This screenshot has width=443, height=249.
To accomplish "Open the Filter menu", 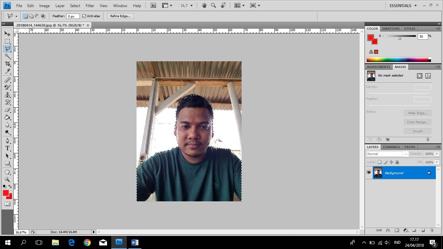I will tap(90, 6).
